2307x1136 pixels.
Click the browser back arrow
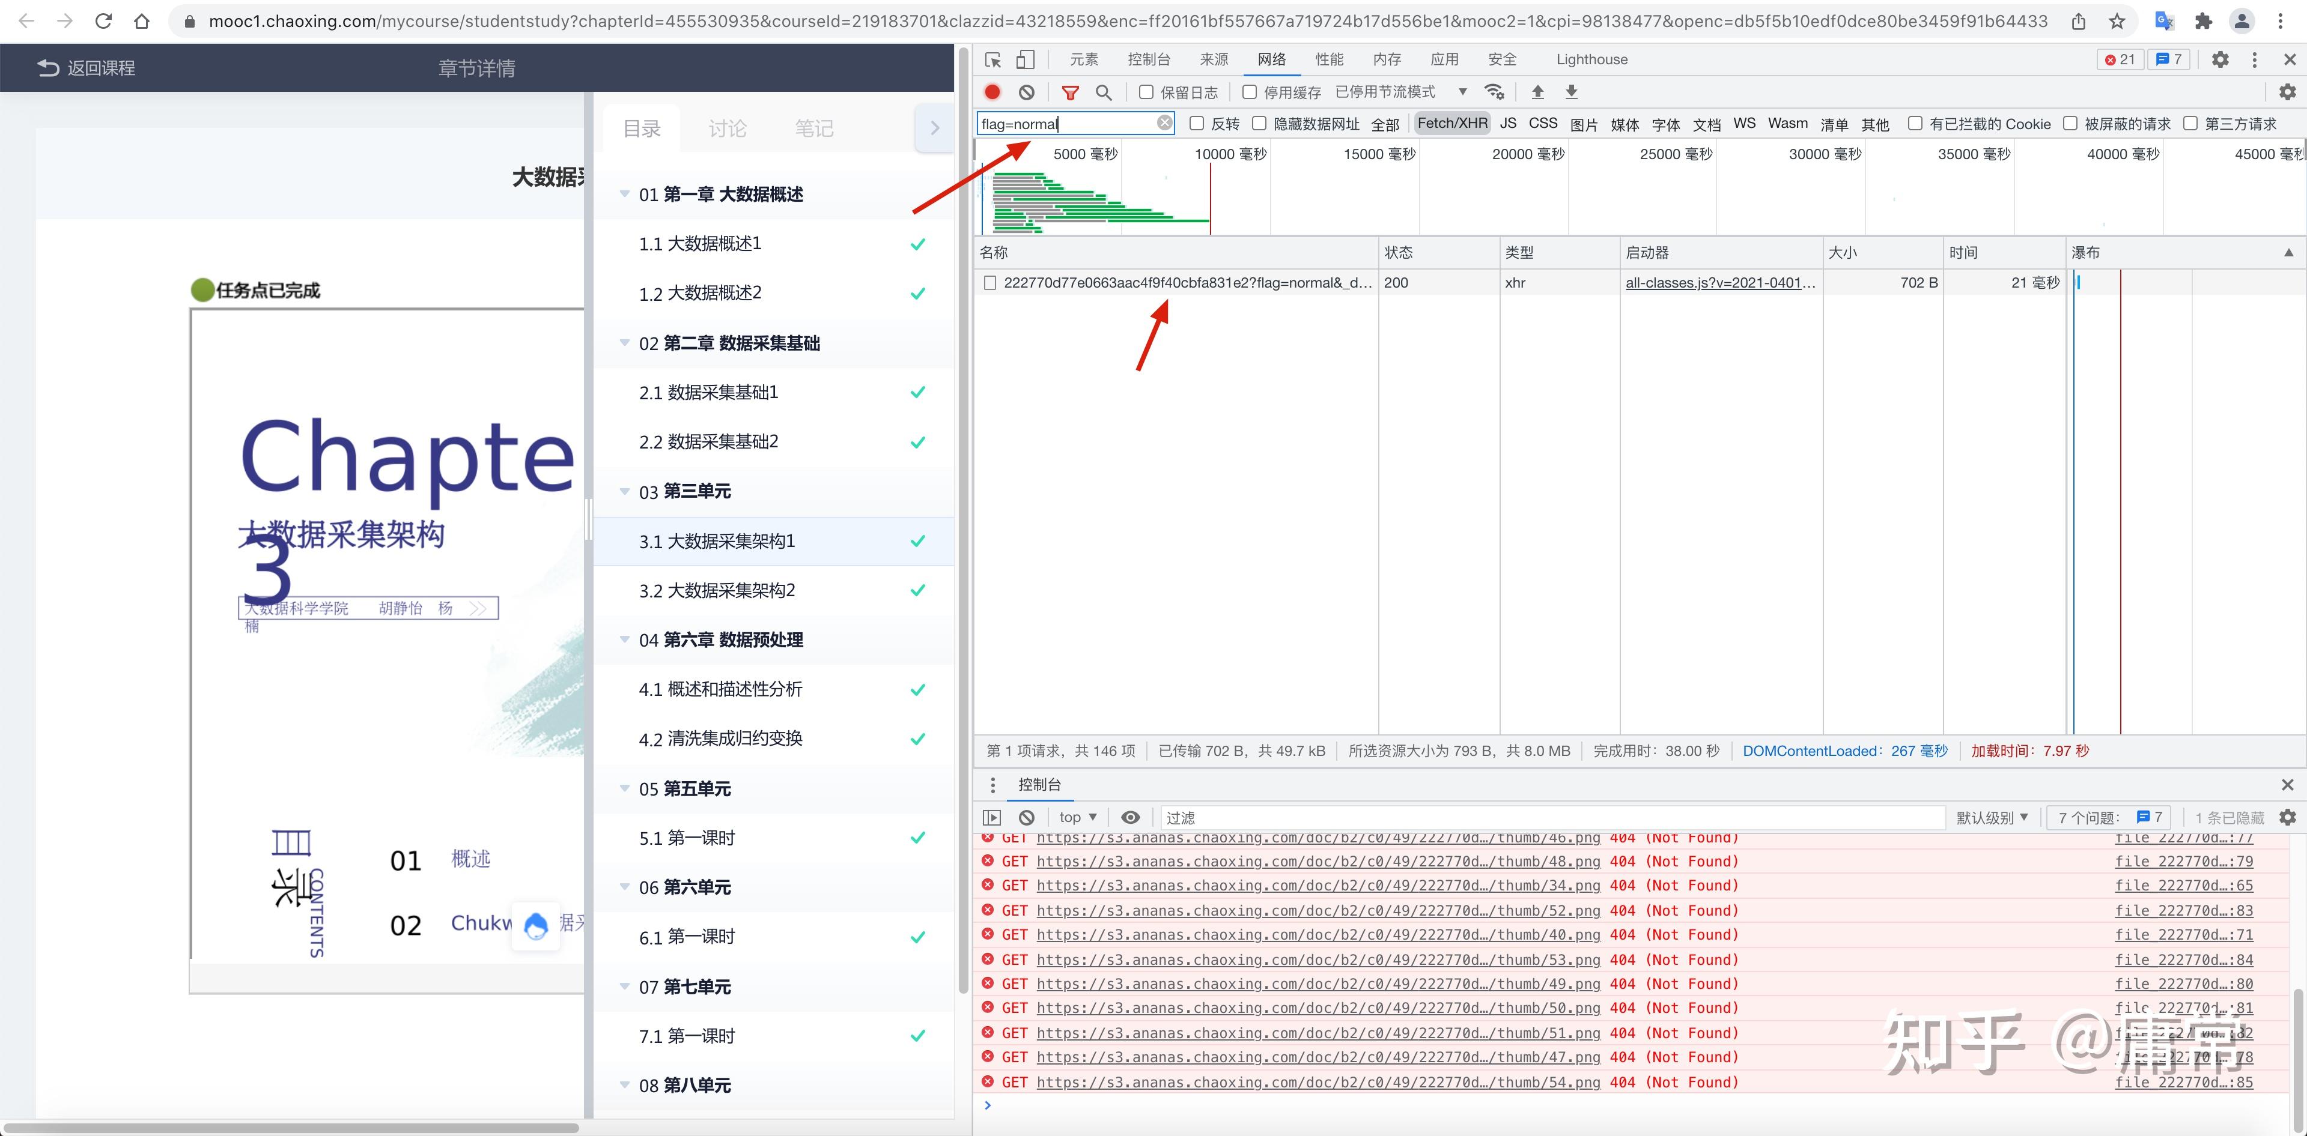27,20
